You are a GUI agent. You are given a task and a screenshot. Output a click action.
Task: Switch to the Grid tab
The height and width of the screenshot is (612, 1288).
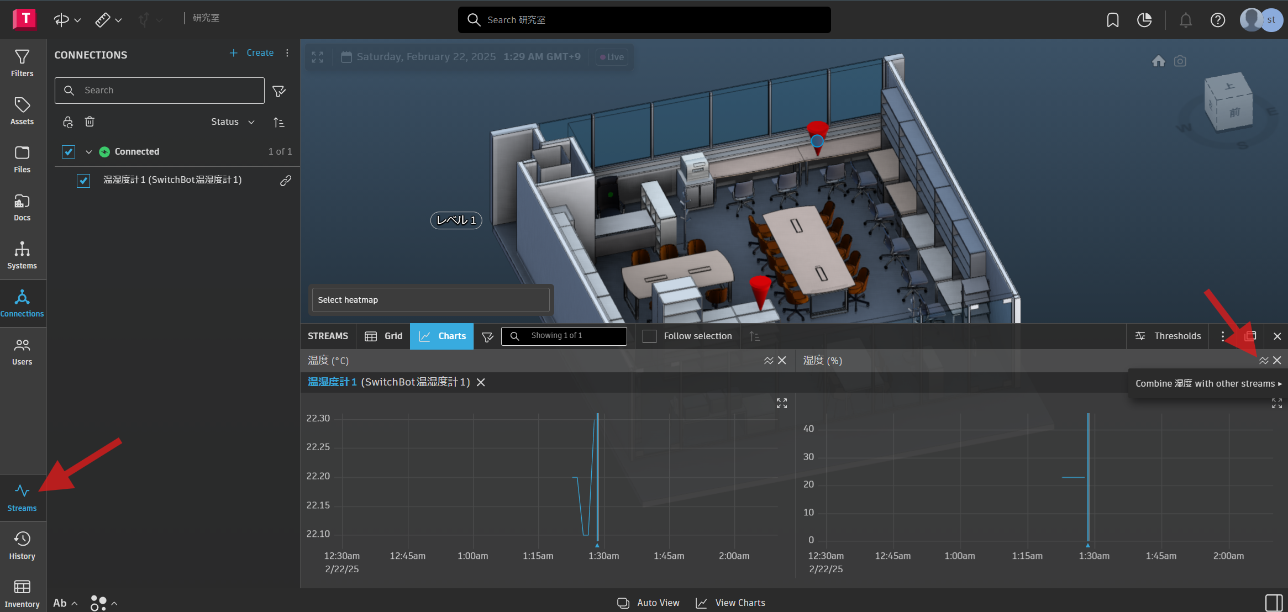383,336
